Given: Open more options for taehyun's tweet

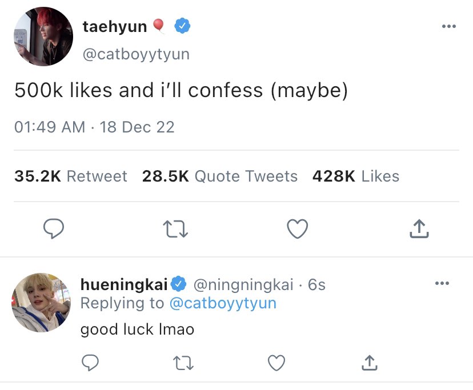Looking at the screenshot, I should 449,26.
